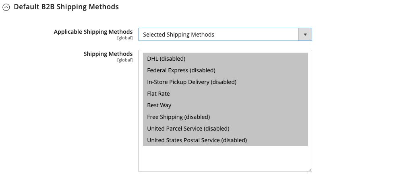The height and width of the screenshot is (178, 408).
Task: Click the Default B2B Shipping Methods heading
Action: coord(66,7)
